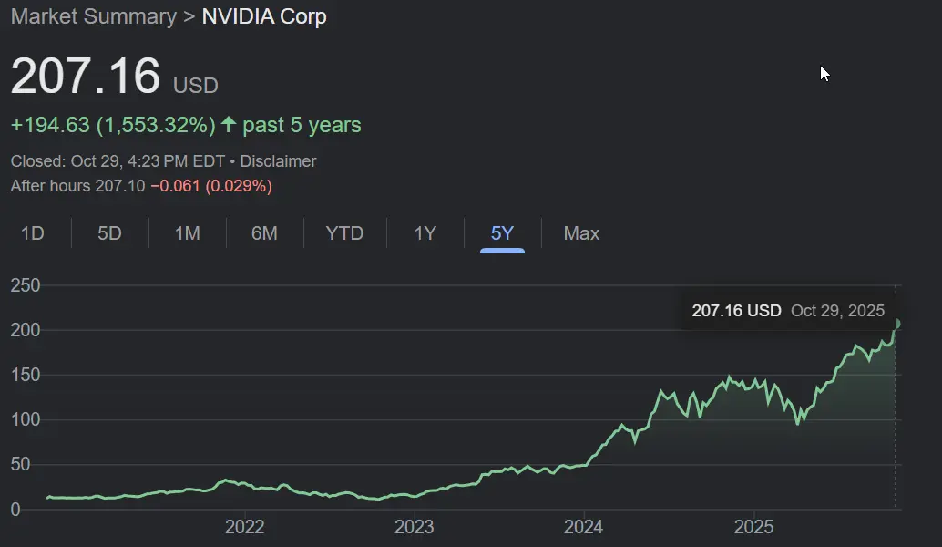Click the green up arrow icon

(229, 125)
